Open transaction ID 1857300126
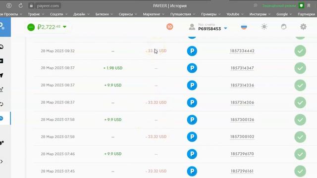Screen dimensions: 317x178 pos(242,120)
